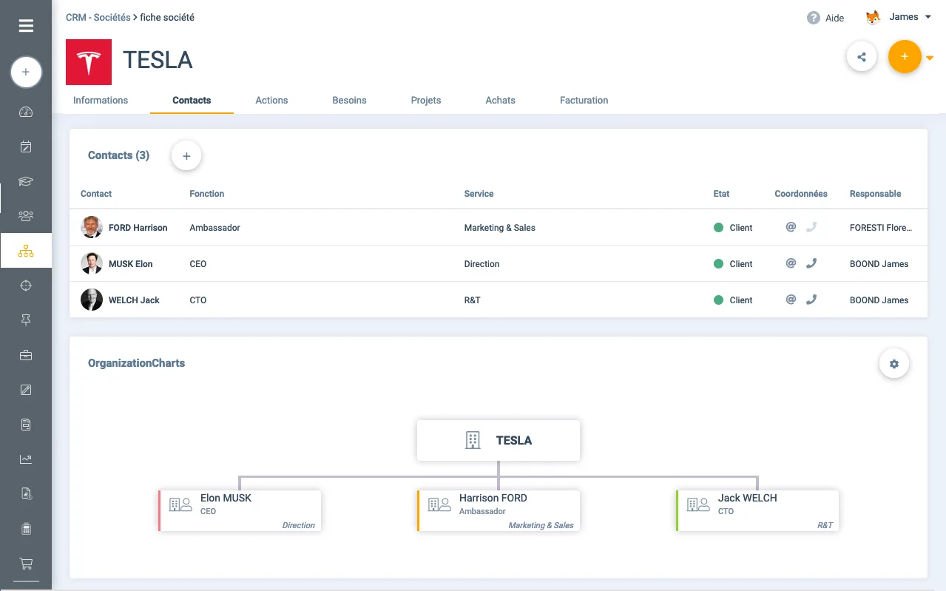Sort by the Service column header
The height and width of the screenshot is (591, 946).
[x=479, y=194]
